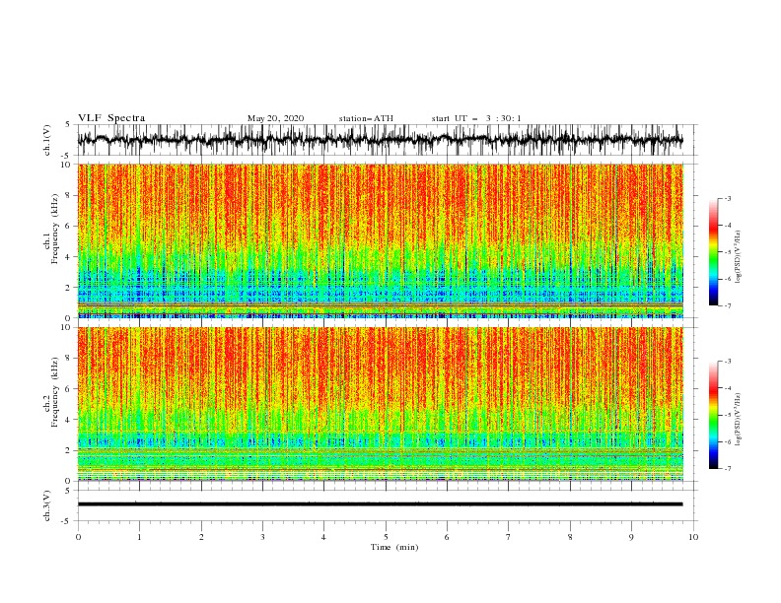Select the upper color bar's log(PSD) label
The image size is (781, 603).
739,257
